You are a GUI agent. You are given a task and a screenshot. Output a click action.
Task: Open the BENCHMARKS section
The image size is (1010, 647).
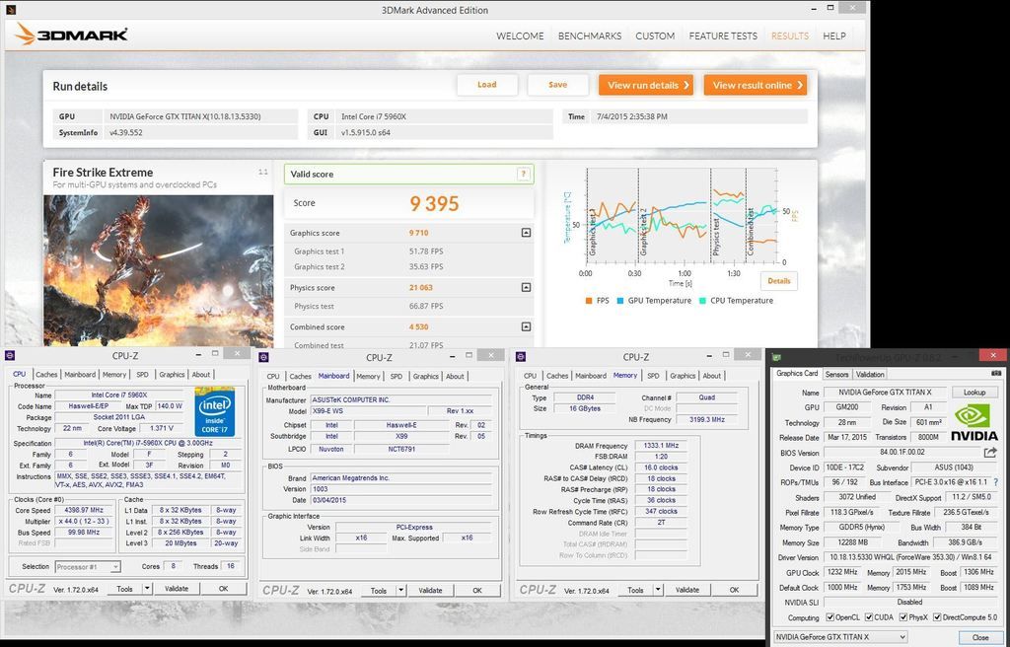tap(590, 36)
